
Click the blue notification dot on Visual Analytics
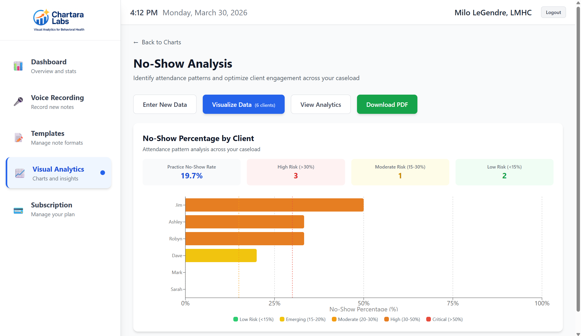(103, 172)
